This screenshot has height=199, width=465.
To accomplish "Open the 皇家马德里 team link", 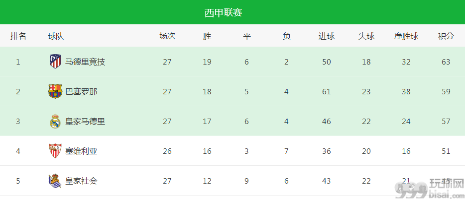I will [86, 122].
